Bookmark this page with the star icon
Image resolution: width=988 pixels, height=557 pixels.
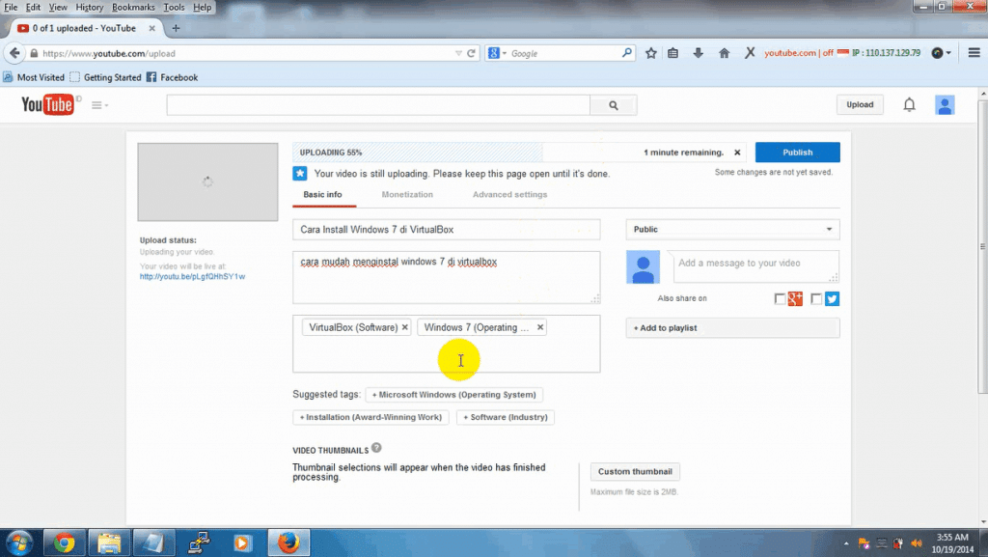[x=651, y=53]
